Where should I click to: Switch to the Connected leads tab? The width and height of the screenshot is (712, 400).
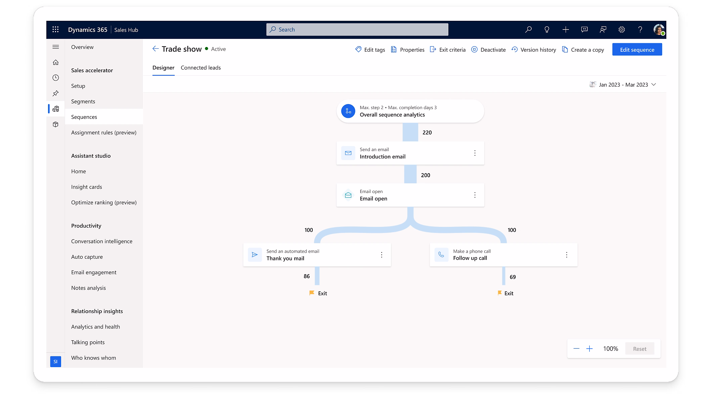click(201, 68)
